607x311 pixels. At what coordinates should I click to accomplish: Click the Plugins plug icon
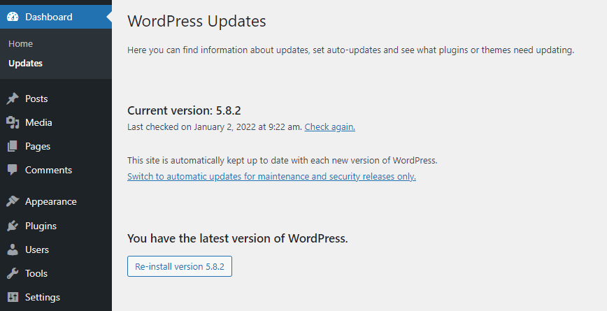pyautogui.click(x=13, y=226)
